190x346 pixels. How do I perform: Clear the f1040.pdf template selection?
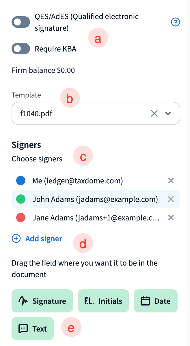pos(154,114)
